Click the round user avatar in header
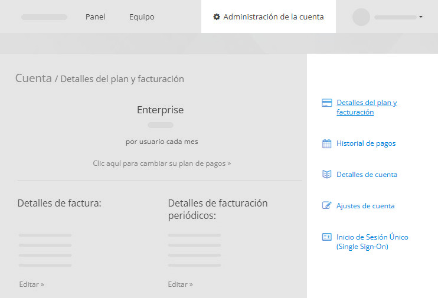Image resolution: width=438 pixels, height=298 pixels. point(361,17)
